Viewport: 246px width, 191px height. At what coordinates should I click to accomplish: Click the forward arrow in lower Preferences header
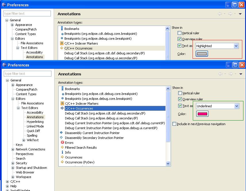click(x=230, y=74)
